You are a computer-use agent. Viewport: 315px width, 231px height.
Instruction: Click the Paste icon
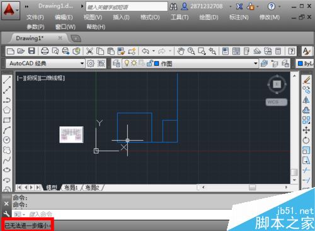point(111,51)
